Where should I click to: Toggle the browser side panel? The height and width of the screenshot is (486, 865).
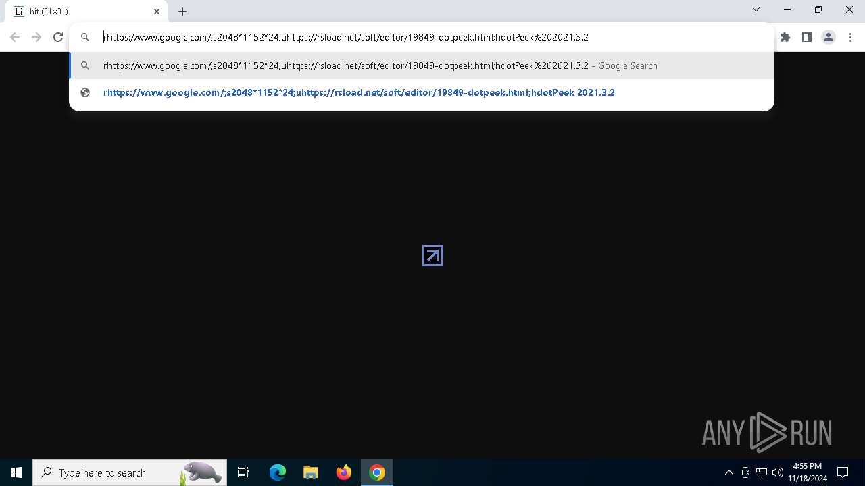[x=807, y=37]
